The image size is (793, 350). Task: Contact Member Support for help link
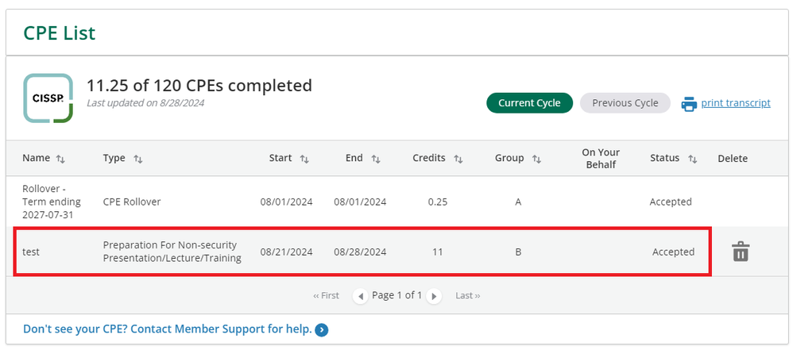tap(167, 329)
